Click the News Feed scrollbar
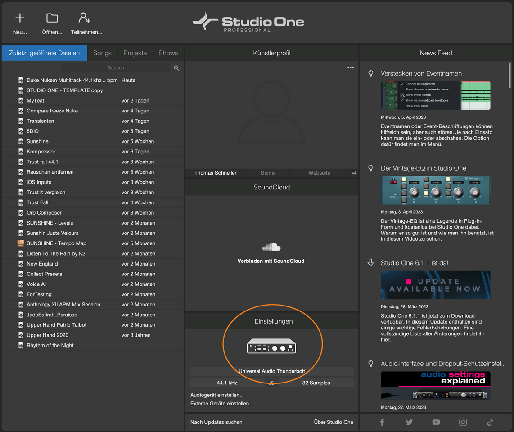Screen dimensions: 514x432 point(510,75)
